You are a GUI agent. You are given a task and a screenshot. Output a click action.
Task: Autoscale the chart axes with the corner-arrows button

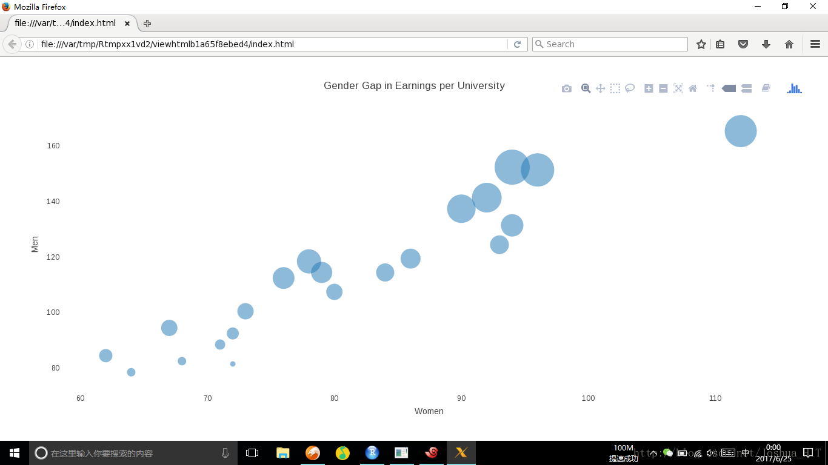point(678,88)
